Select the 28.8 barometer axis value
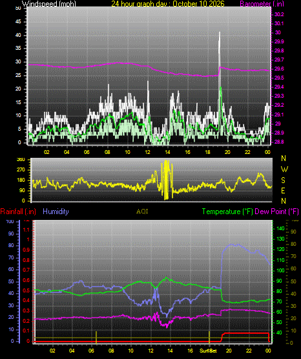This screenshot has width=301, height=359. point(279,142)
